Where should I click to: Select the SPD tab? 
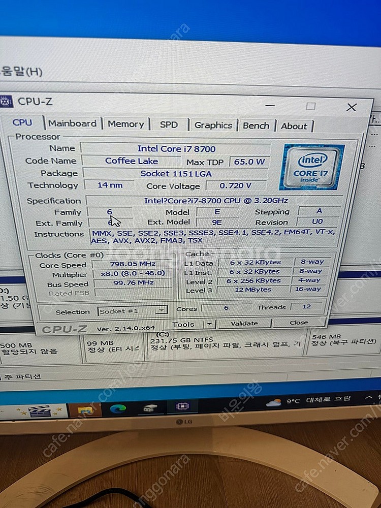pos(169,125)
